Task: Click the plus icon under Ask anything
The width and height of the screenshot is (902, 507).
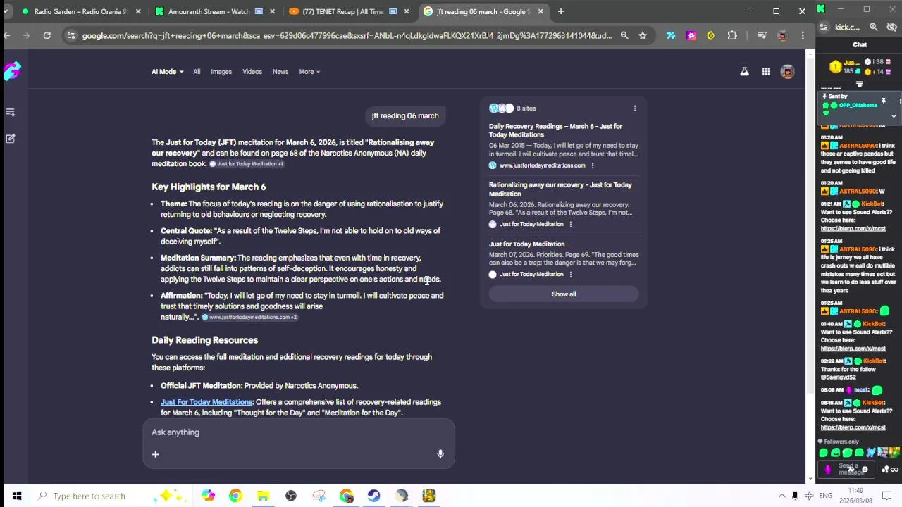Action: coord(156,454)
